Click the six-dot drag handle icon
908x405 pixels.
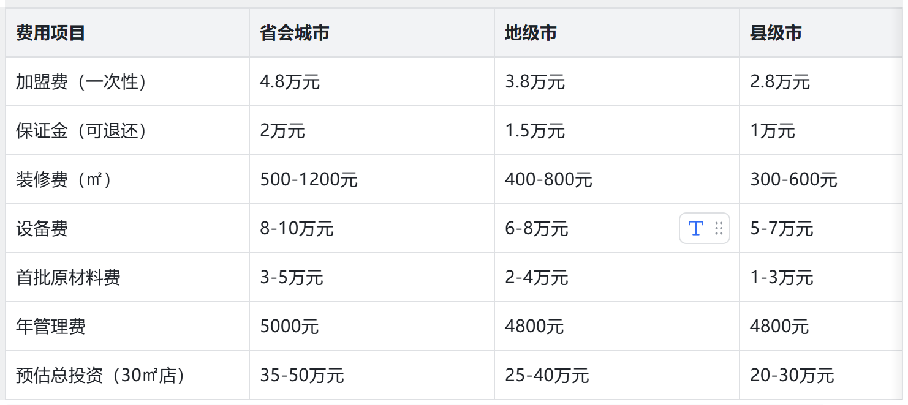coord(719,228)
